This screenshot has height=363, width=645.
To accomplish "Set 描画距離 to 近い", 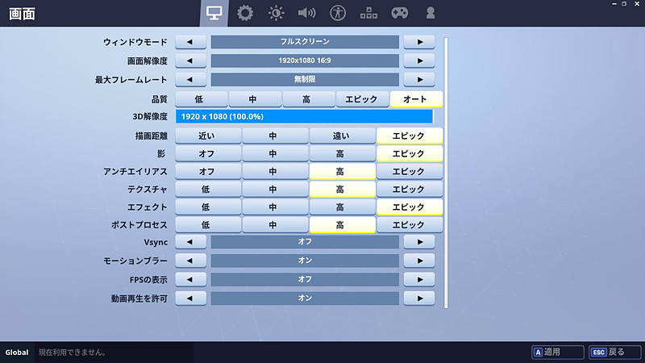I will tap(208, 136).
